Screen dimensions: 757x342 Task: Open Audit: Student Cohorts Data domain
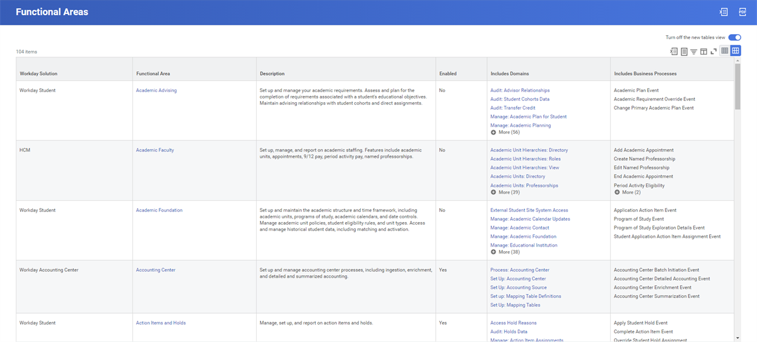[x=520, y=99]
